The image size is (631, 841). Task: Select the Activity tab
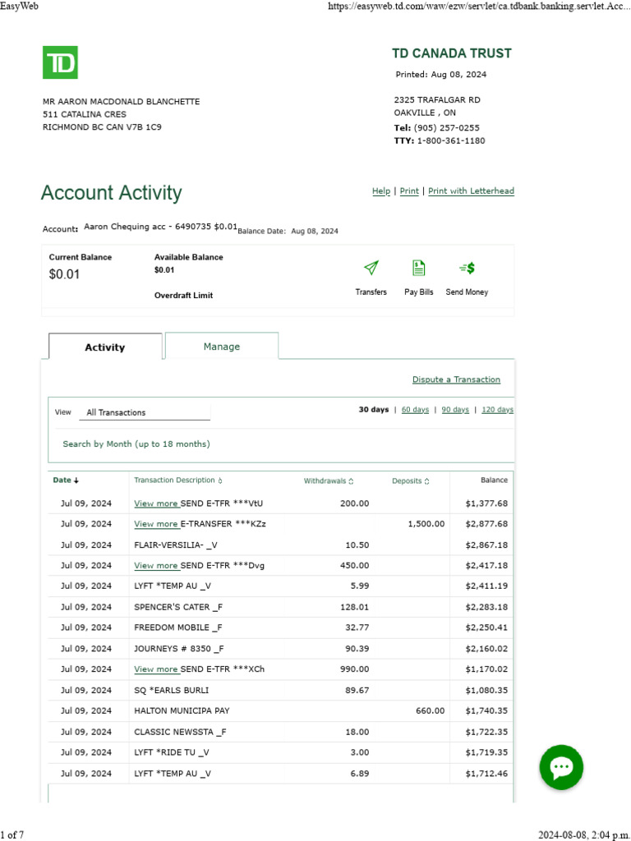pyautogui.click(x=105, y=347)
